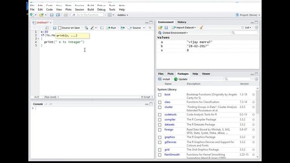Open the KernSmooth package link
Viewport: 290px width, 163px height.
[x=172, y=154]
